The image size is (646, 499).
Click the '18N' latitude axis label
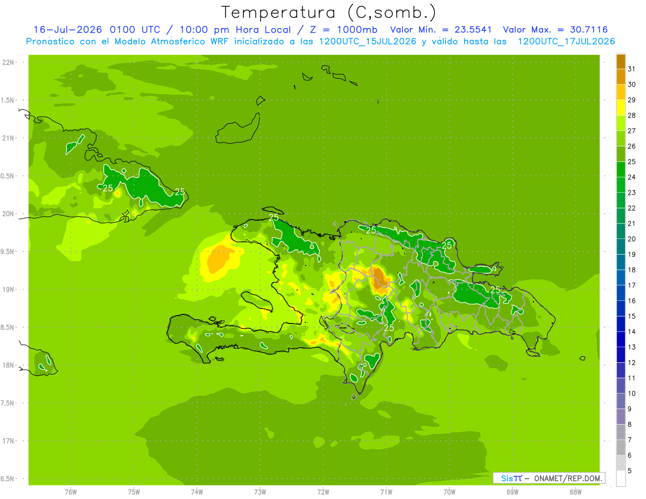coord(9,366)
